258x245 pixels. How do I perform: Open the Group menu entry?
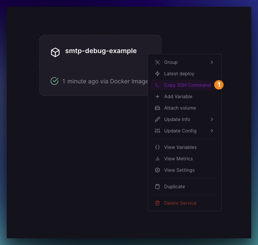[x=185, y=62]
